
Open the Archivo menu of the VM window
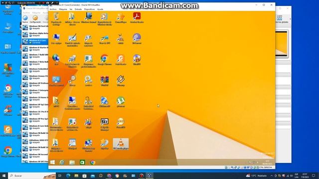point(53,9)
